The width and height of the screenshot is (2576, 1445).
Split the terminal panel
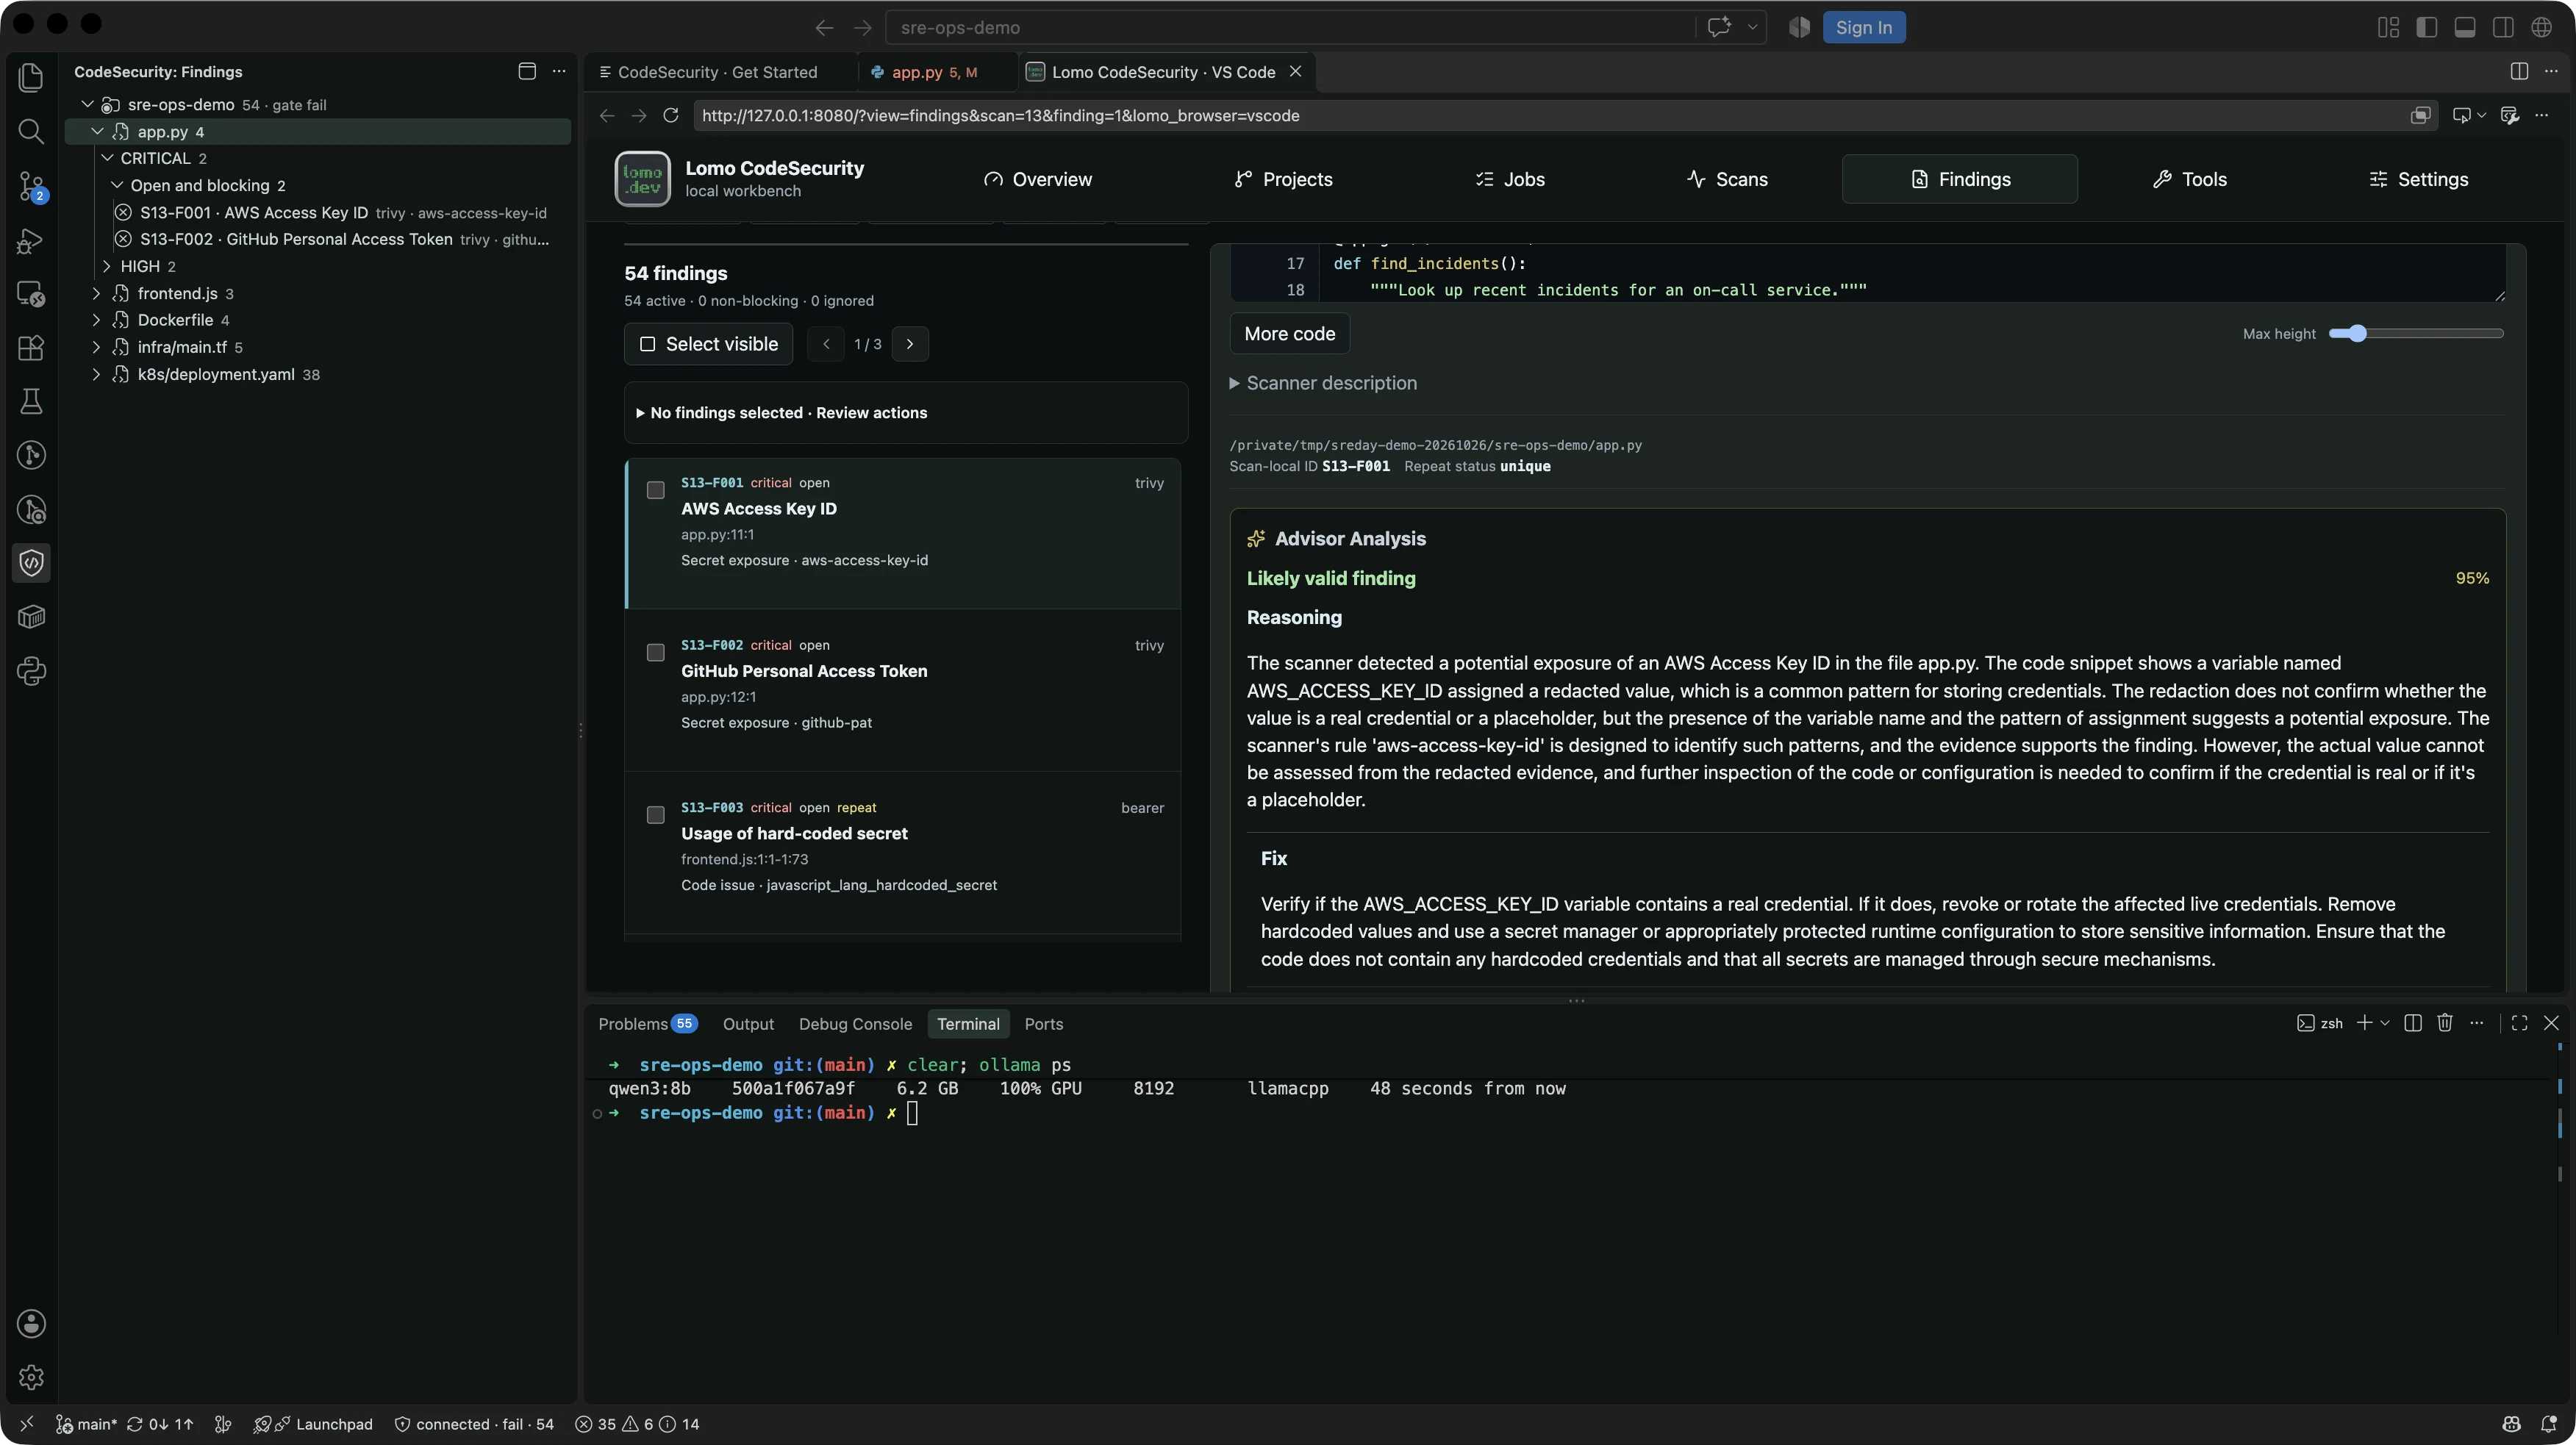point(2413,1023)
